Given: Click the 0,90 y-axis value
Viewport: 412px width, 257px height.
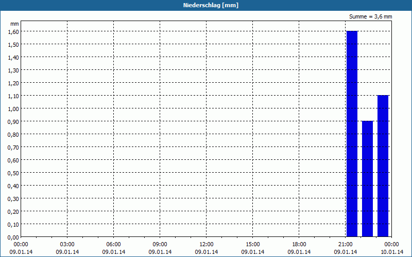Looking at the screenshot, I should pos(13,122).
